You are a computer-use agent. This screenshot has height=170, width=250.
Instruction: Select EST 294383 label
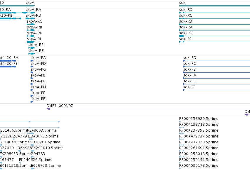pos(38,154)
